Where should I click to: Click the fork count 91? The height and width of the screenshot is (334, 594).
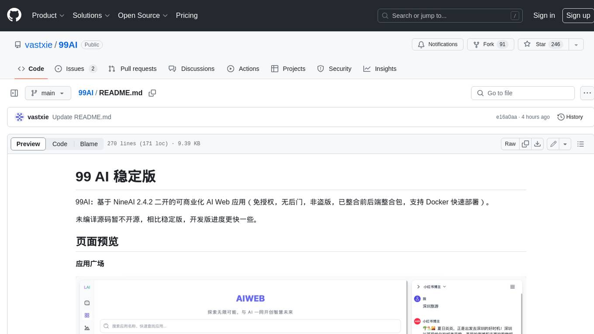[x=502, y=45]
